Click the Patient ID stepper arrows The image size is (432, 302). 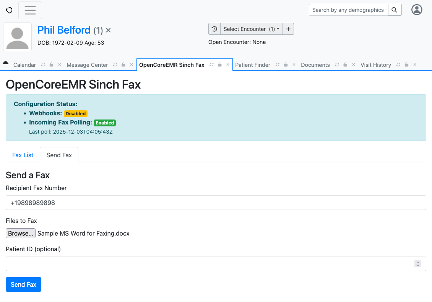(418, 264)
